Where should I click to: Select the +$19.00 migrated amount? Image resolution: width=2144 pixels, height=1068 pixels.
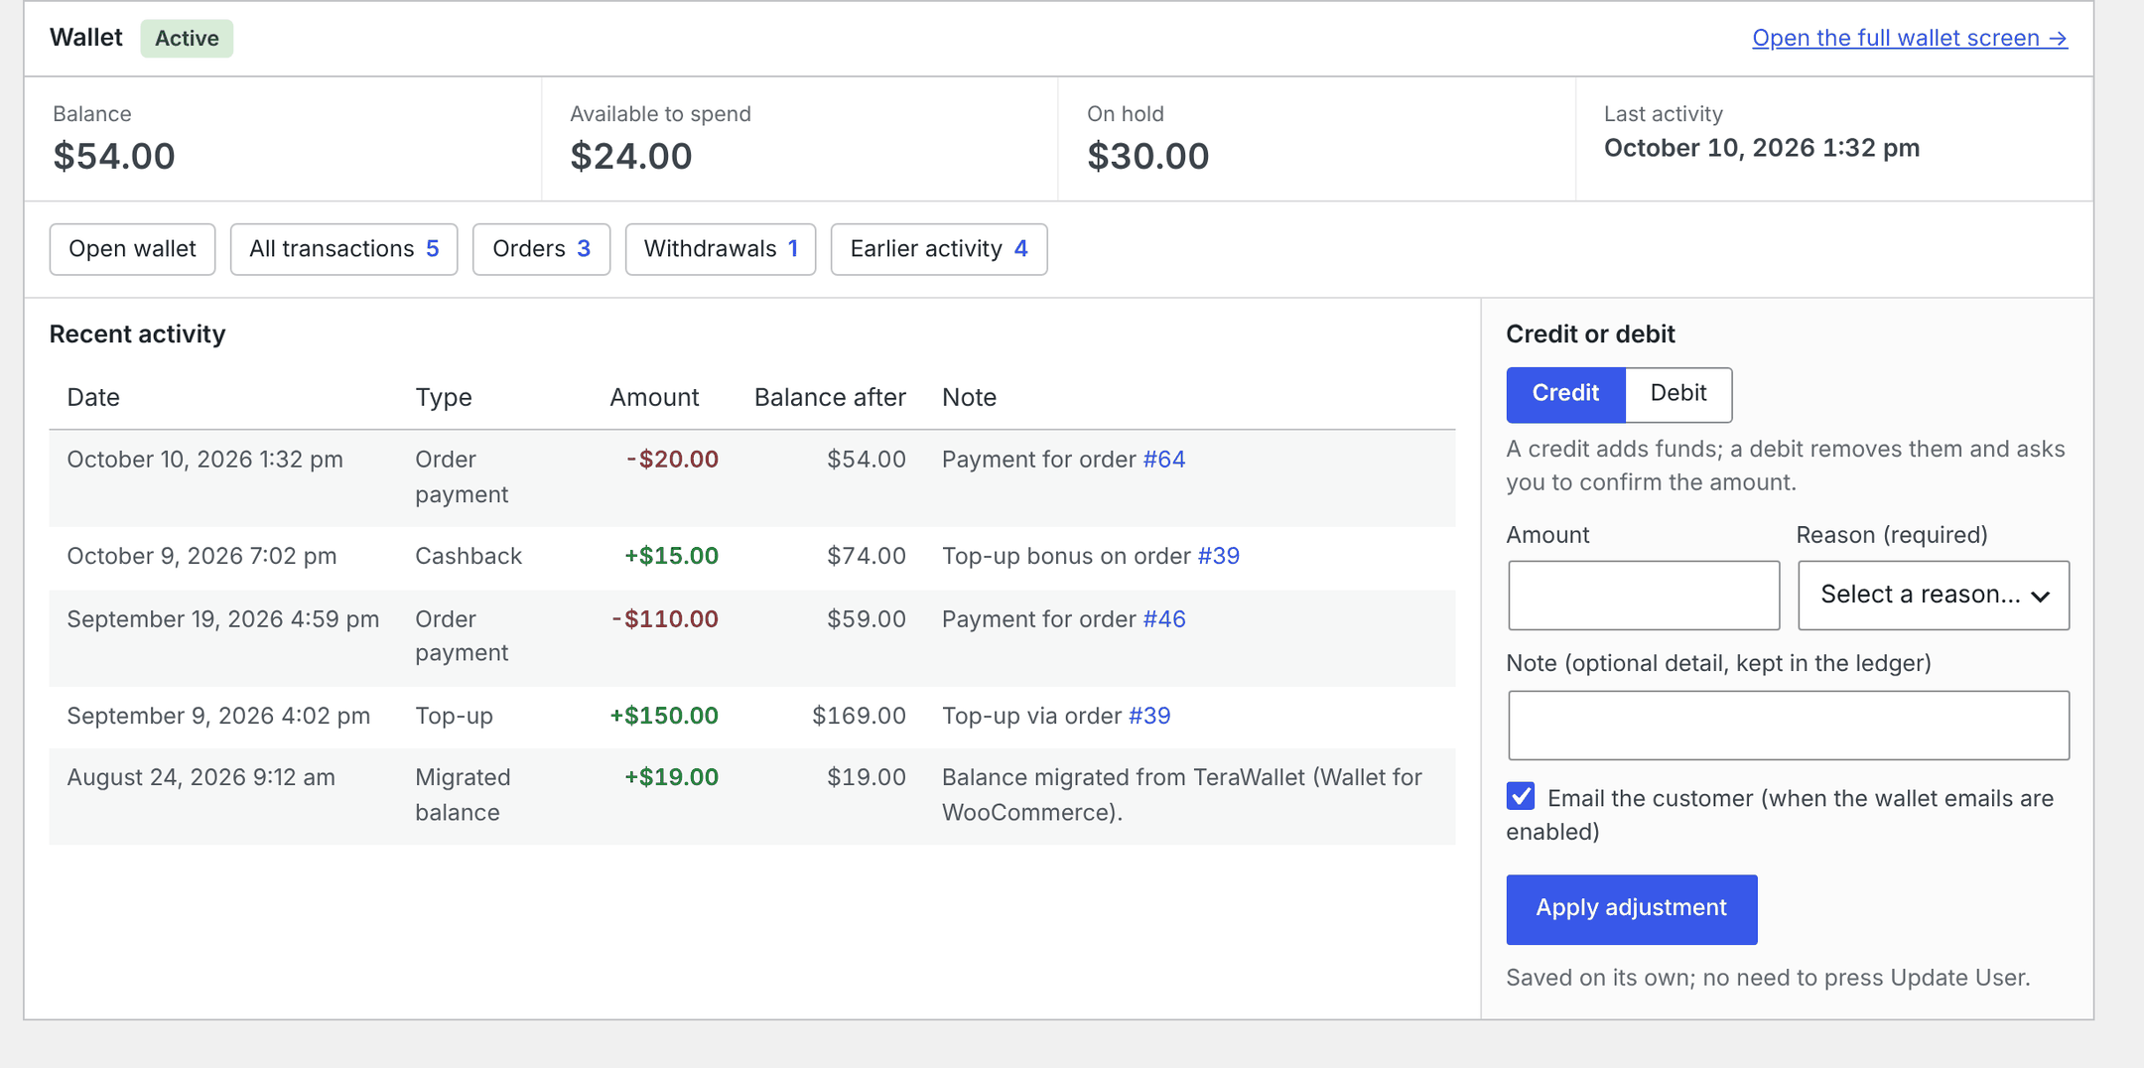pyautogui.click(x=671, y=777)
